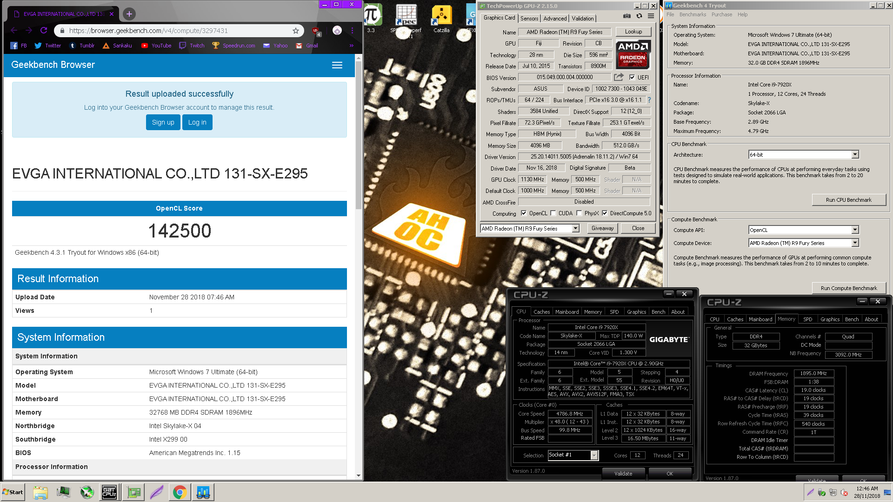Switch to Chrome from the taskbar
The width and height of the screenshot is (893, 502).
[180, 492]
